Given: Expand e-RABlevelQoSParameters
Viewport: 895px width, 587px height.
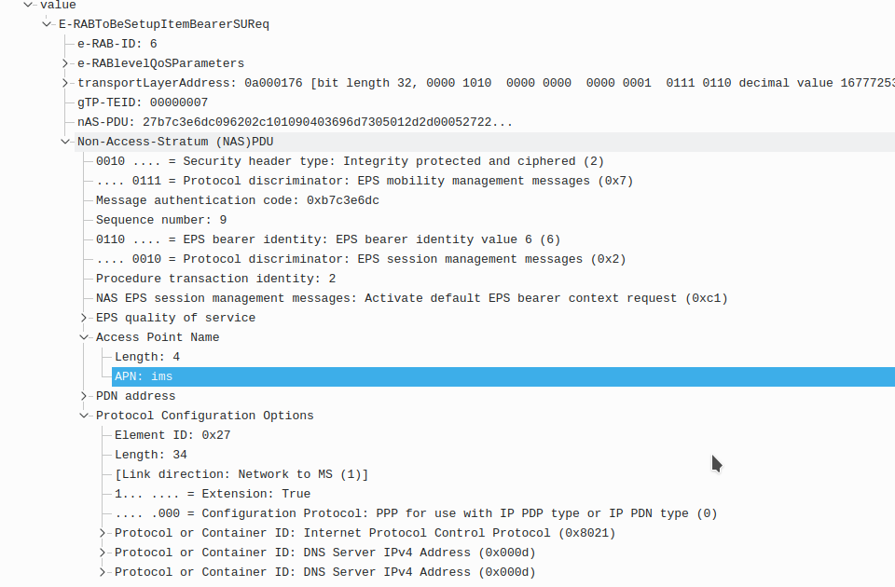Looking at the screenshot, I should (64, 62).
